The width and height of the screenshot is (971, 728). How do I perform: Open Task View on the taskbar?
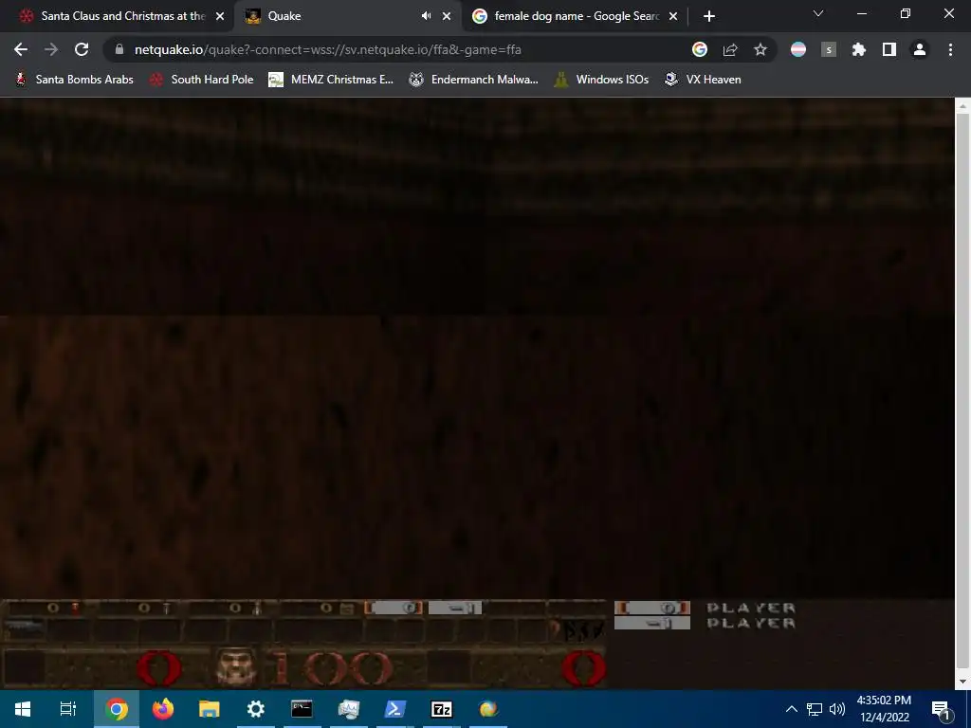click(68, 709)
